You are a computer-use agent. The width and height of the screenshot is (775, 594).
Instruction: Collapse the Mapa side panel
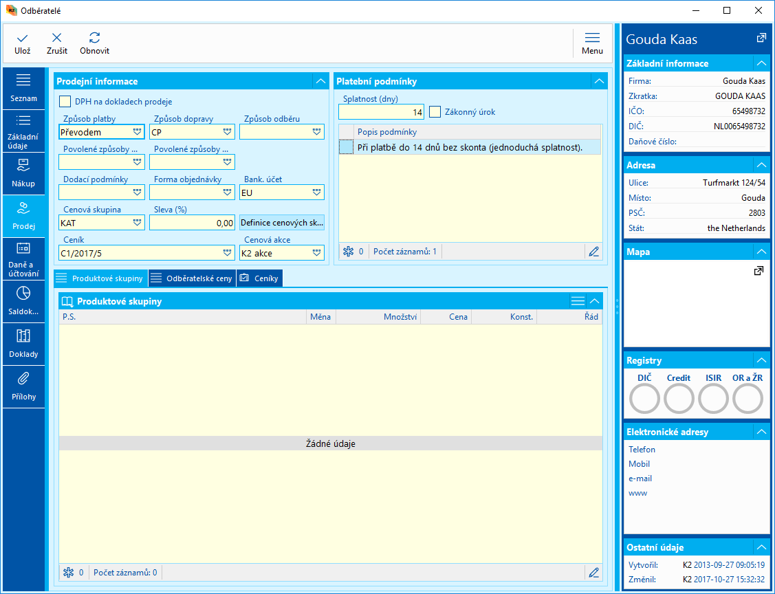tap(761, 252)
